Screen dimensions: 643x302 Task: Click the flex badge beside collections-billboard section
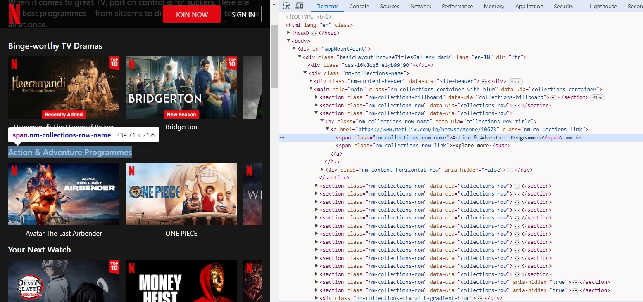597,97
